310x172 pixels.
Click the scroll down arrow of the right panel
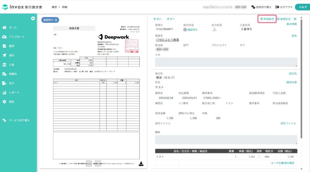tap(301, 169)
